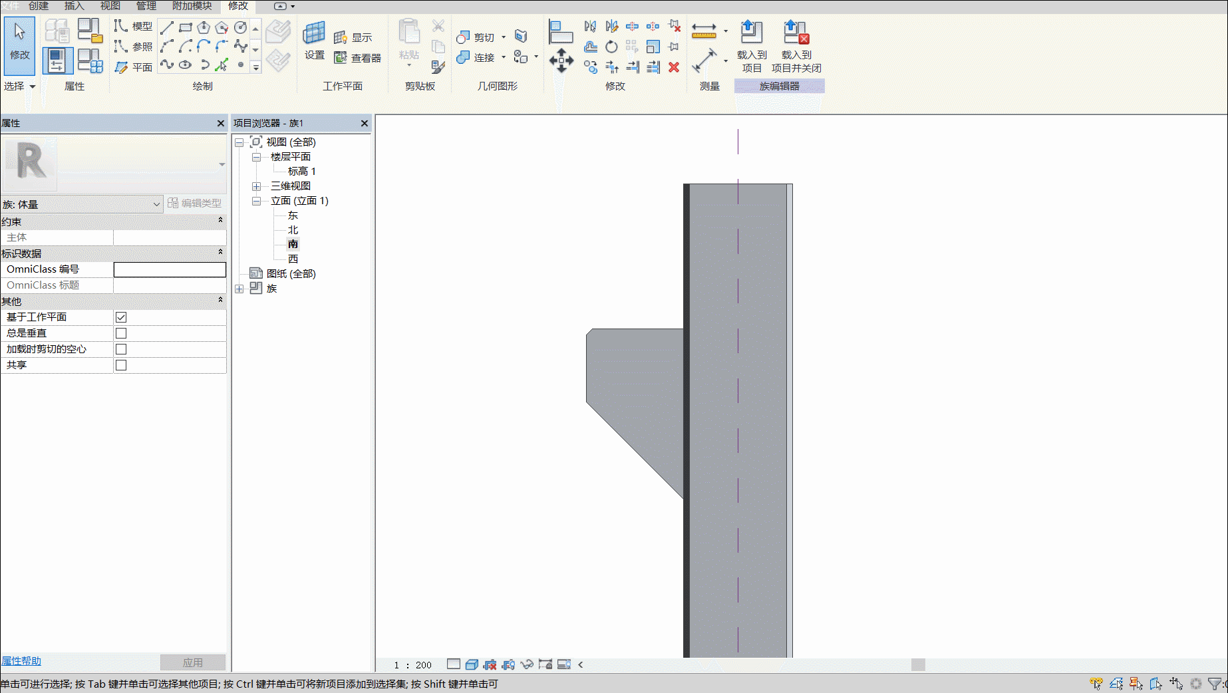The height and width of the screenshot is (693, 1228).
Task: Select the Inscribed Polygon draw tool
Action: [204, 27]
